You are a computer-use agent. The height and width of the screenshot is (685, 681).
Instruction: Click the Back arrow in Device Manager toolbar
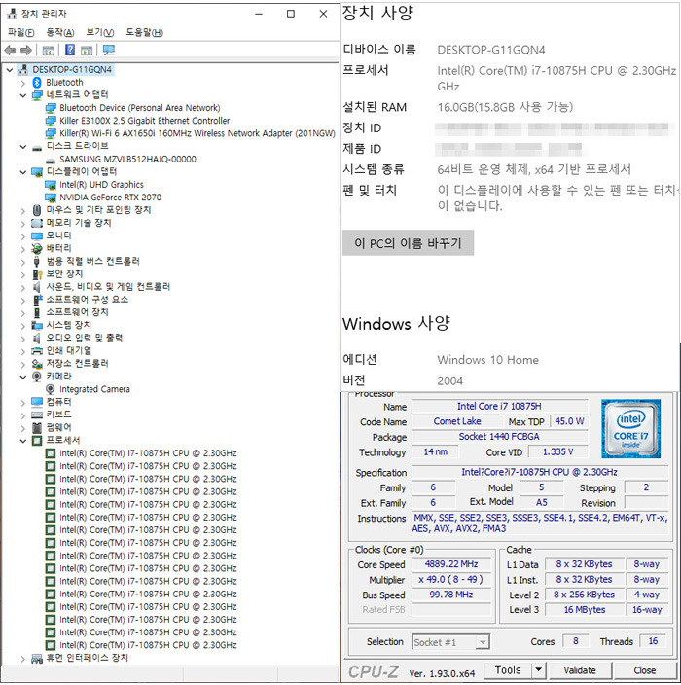[x=11, y=50]
